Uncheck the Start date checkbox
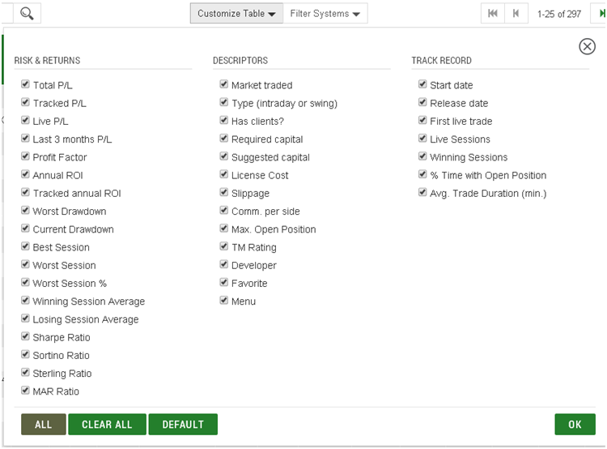The height and width of the screenshot is (449, 607). tap(422, 84)
